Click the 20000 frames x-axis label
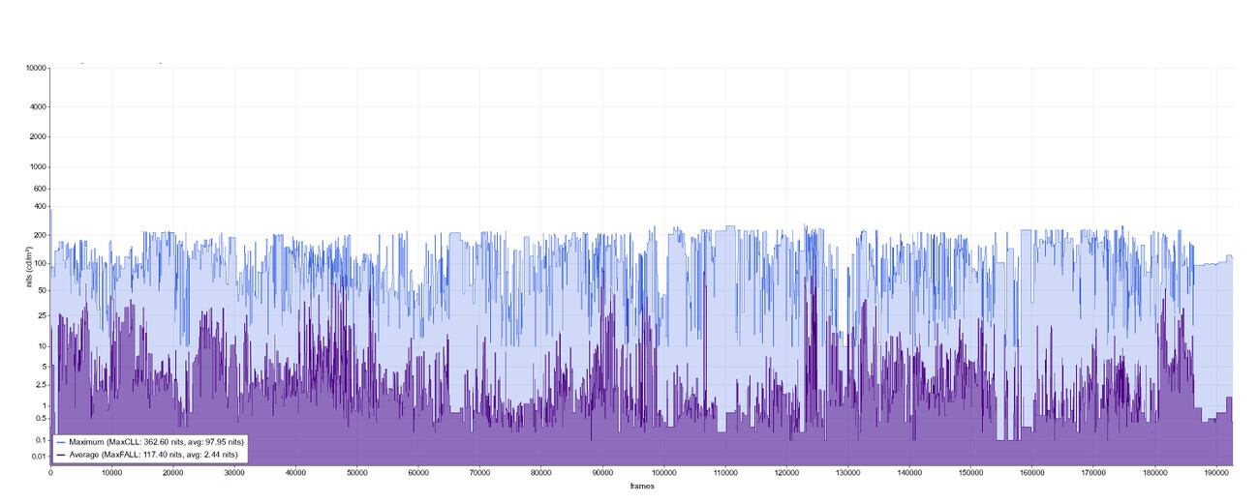Viewport: 1259px width, 503px height. coord(173,473)
